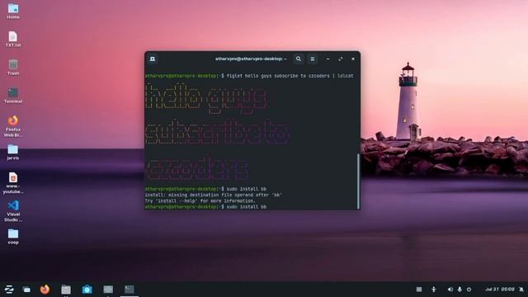Open the Jul 31 05:08 clock calendar
Screen dimensions: 528x297
tap(500, 290)
